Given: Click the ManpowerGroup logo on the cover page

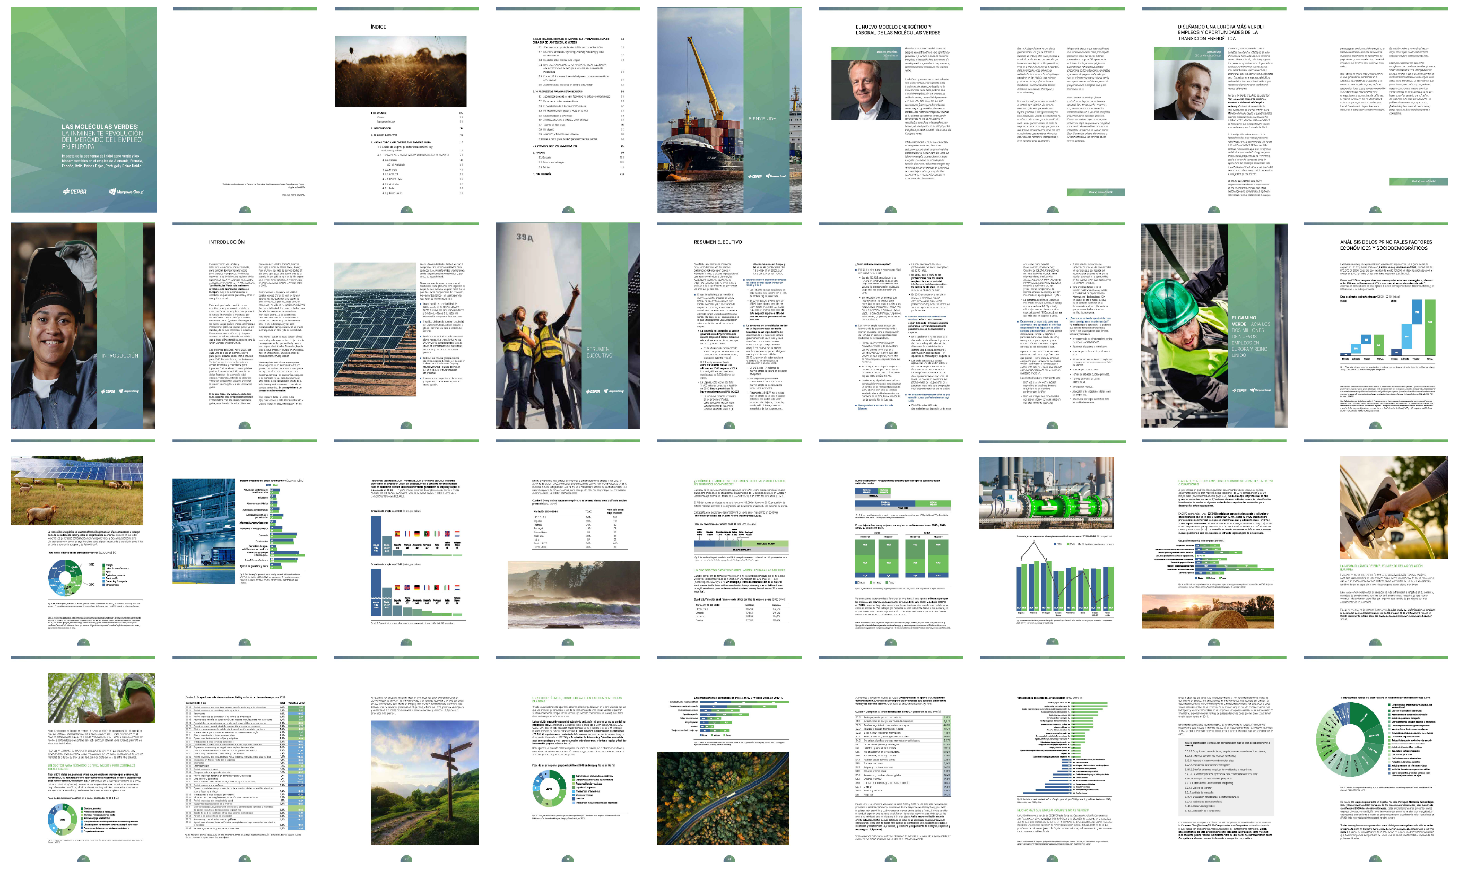Looking at the screenshot, I should 126,192.
